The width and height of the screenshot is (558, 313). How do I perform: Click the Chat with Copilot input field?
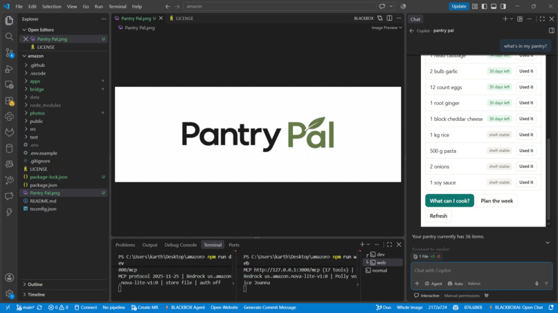coord(481,270)
